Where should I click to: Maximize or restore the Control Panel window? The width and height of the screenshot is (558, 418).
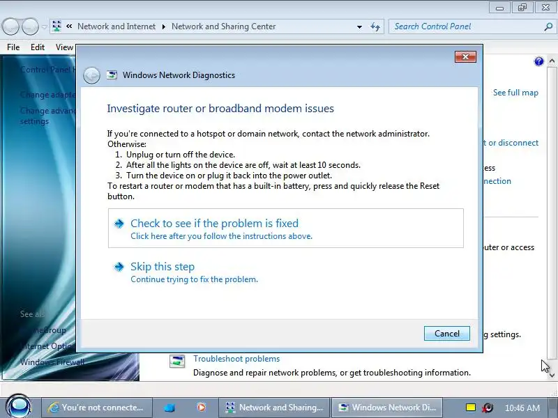pos(522,8)
